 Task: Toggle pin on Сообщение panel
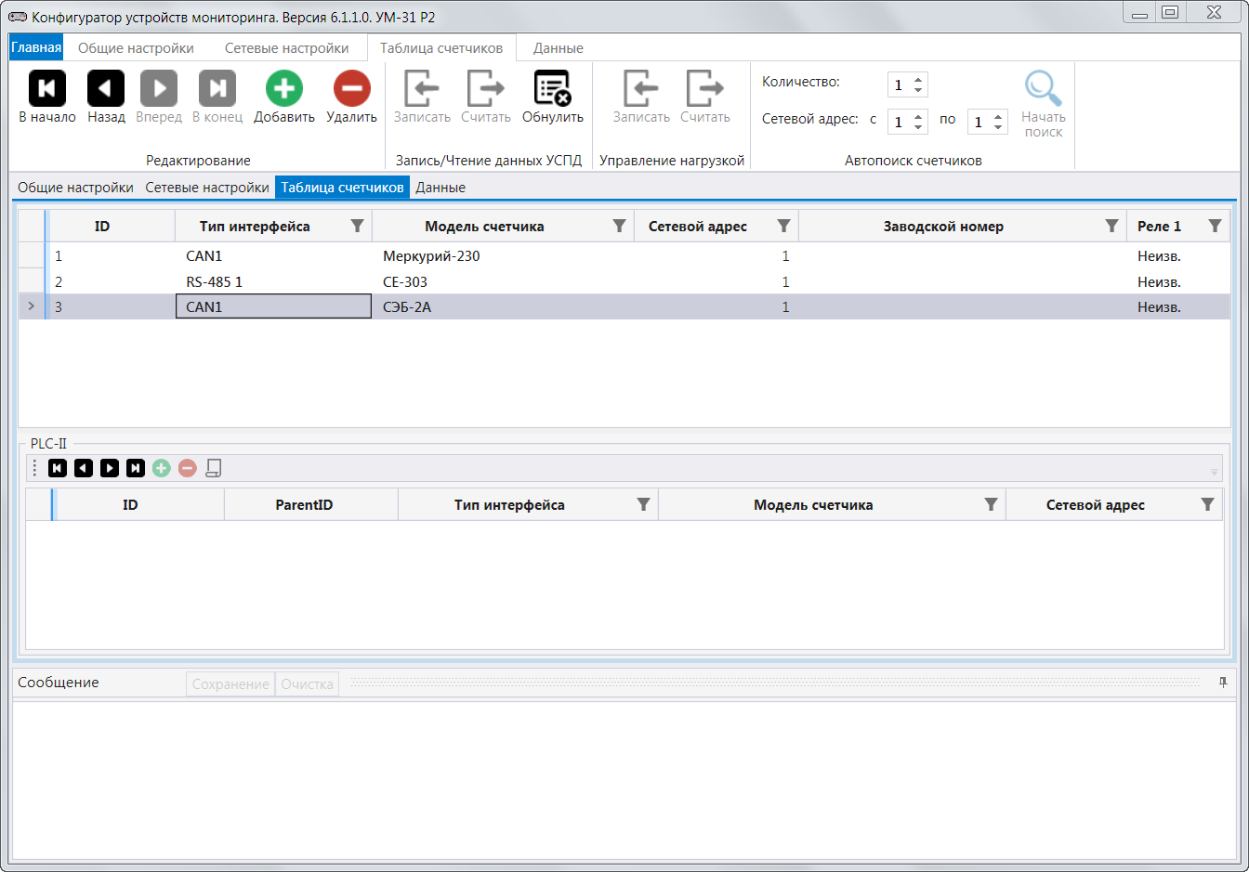click(x=1223, y=683)
